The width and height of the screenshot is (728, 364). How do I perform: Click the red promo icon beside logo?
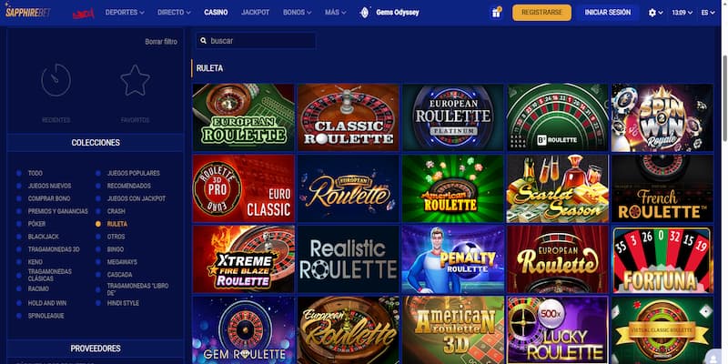tap(84, 14)
